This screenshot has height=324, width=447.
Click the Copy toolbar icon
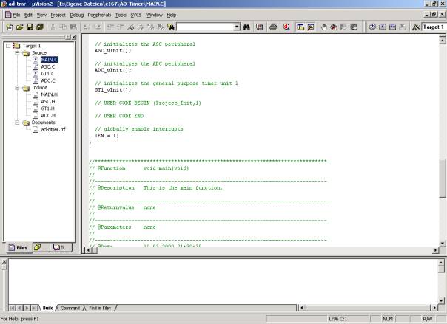pos(63,27)
